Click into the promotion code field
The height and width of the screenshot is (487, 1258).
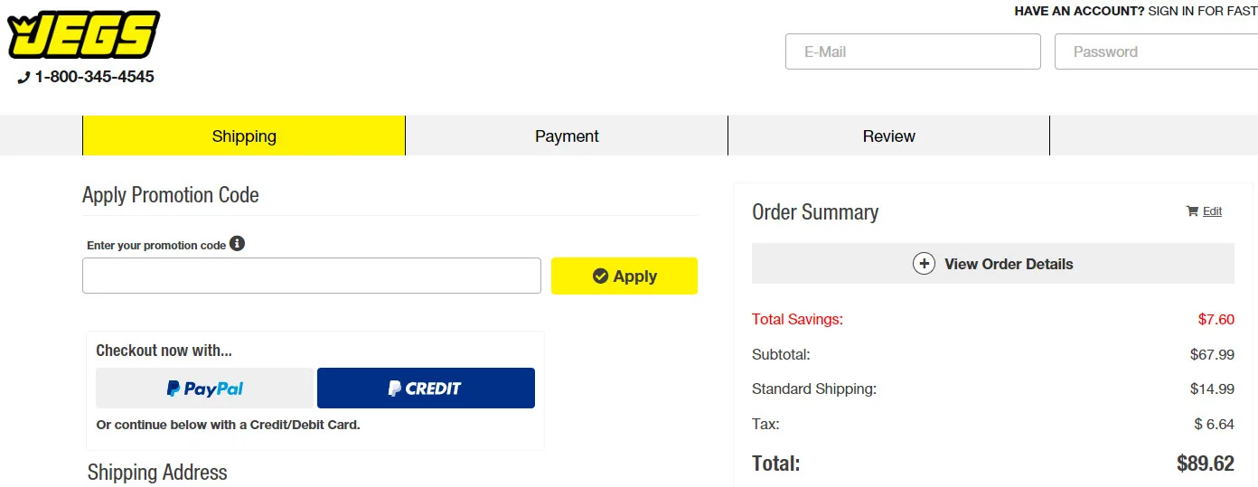point(311,276)
